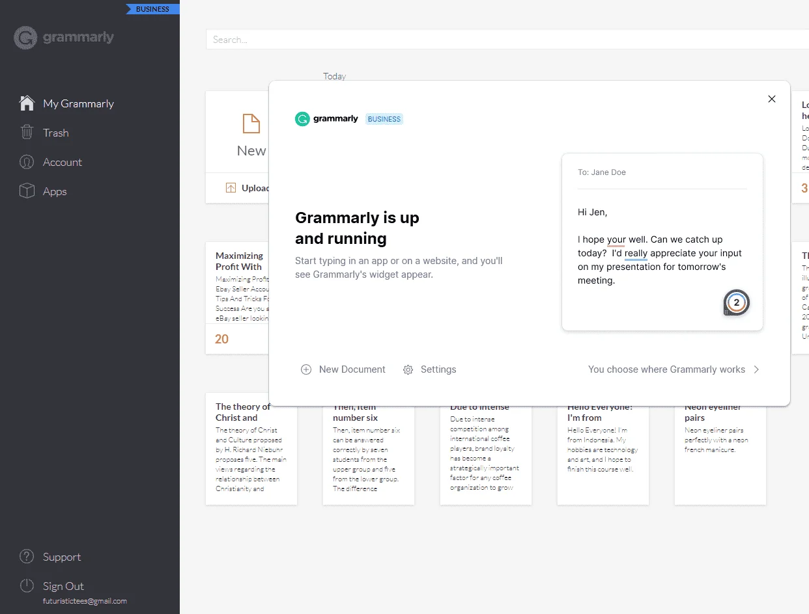Click the Today heading label

point(335,76)
